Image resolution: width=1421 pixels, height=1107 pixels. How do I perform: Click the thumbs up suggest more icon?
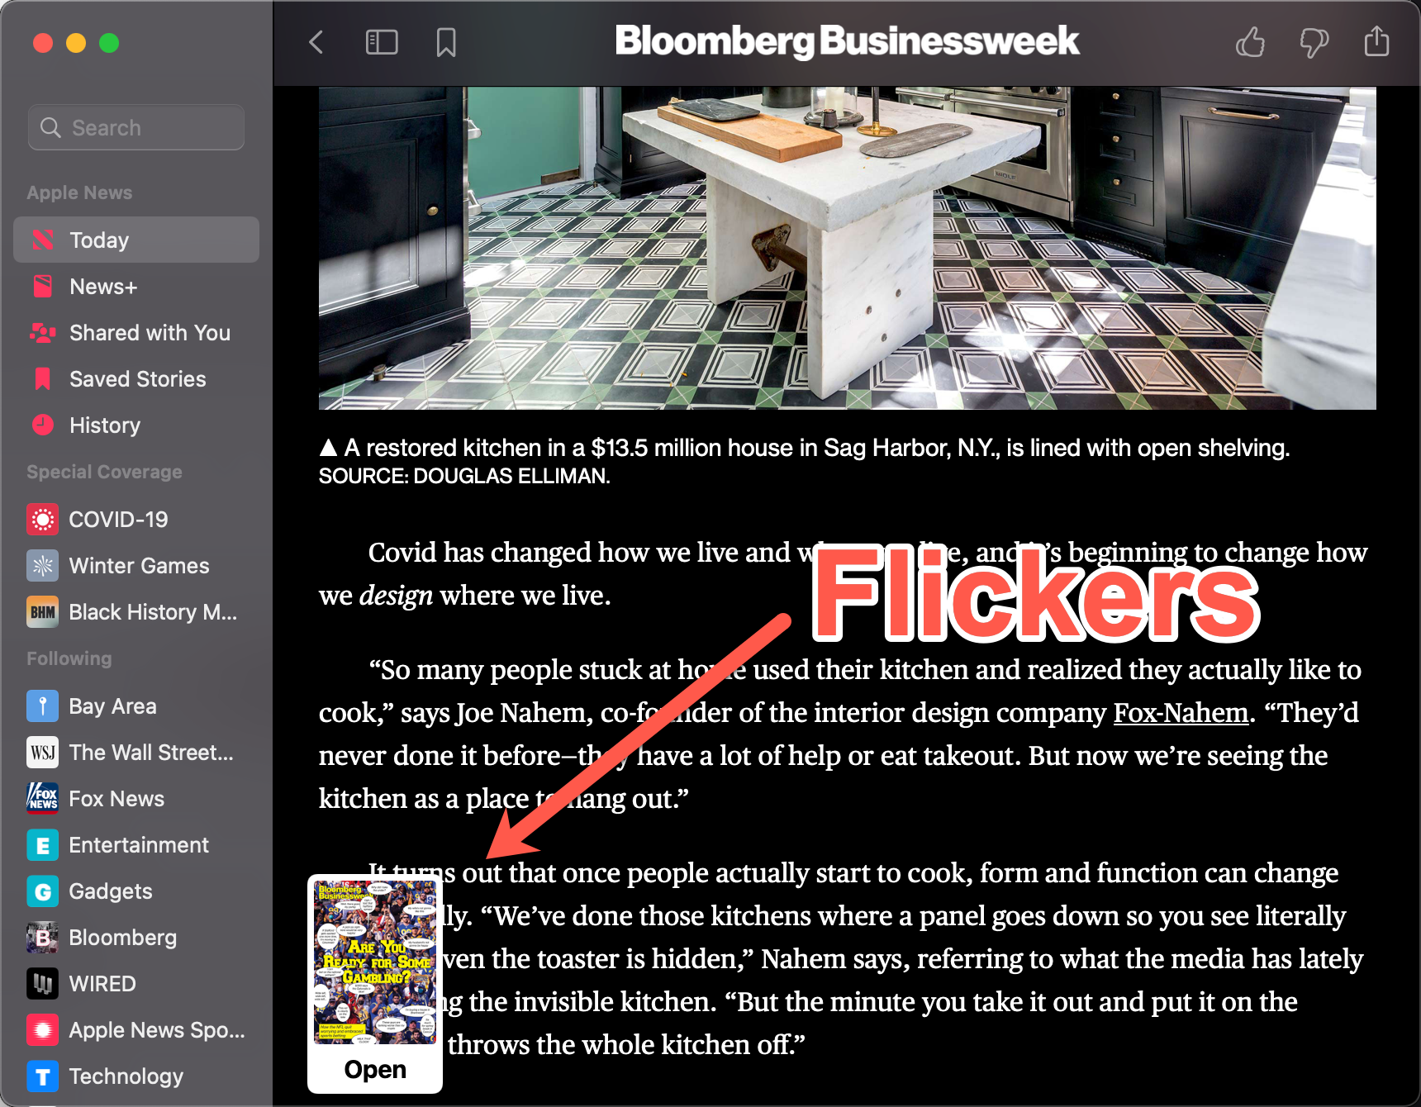[x=1251, y=41]
